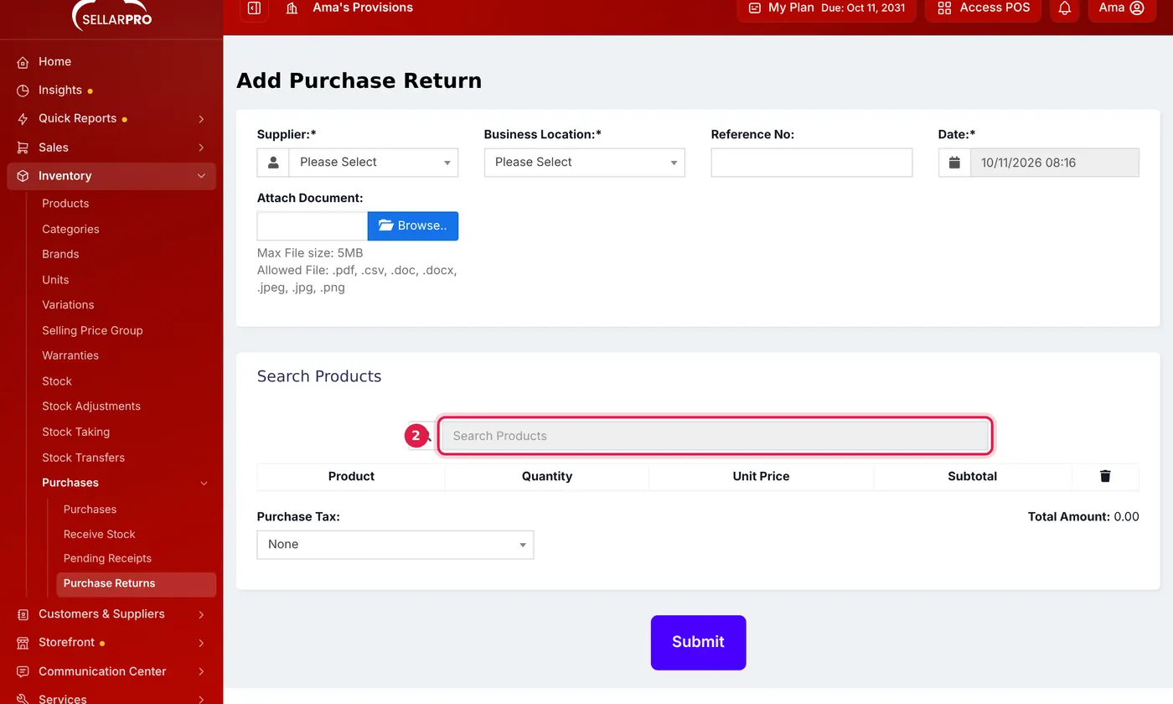This screenshot has width=1173, height=704.
Task: Click the Communication Center chat icon
Action: (23, 671)
